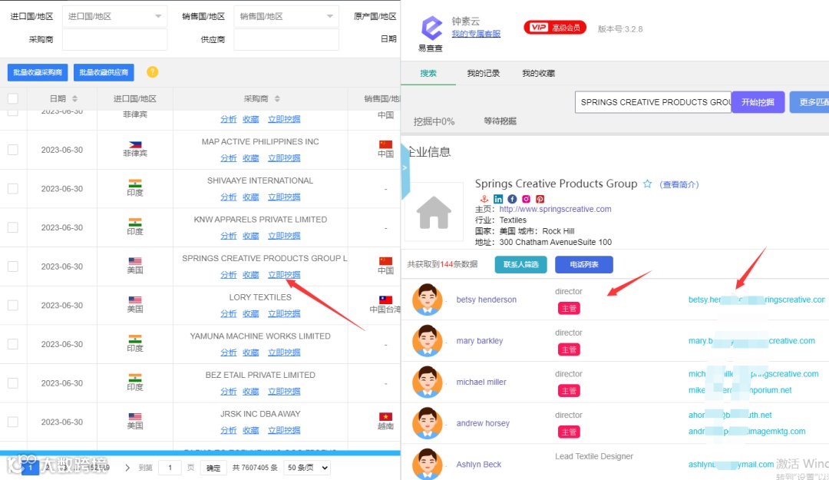This screenshot has width=829, height=480.
Task: Switch to the 我的记录 tab
Action: [484, 74]
